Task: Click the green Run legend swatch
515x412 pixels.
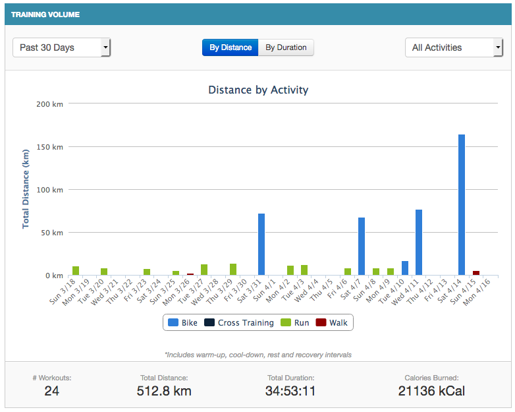Action: [x=285, y=322]
